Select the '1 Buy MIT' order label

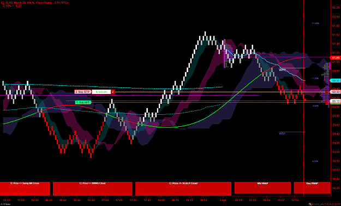click(x=83, y=102)
